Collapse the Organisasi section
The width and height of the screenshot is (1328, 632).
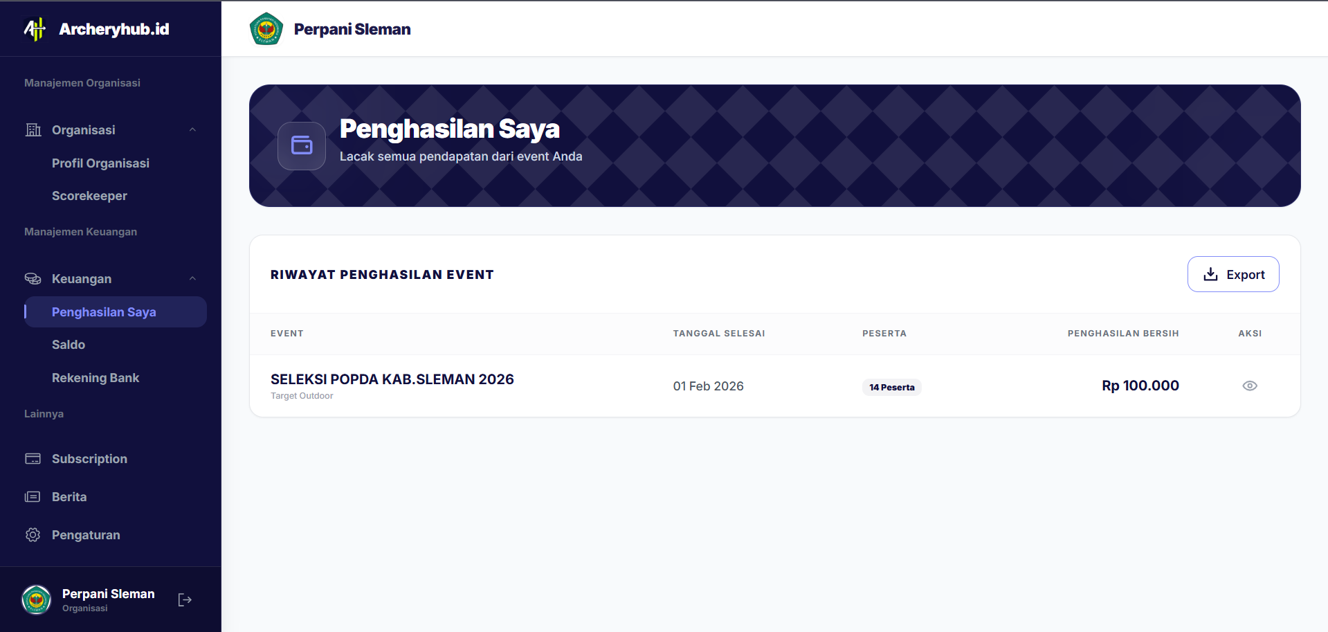pyautogui.click(x=193, y=129)
